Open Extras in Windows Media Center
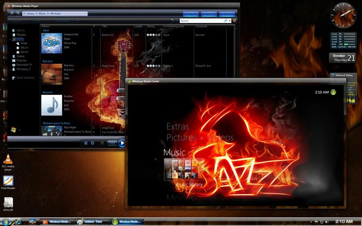Image resolution: width=362 pixels, height=226 pixels. (177, 126)
